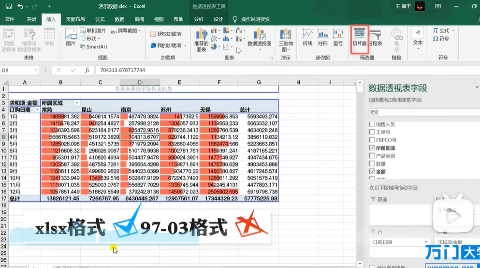Click the vertical scrollbar up arrow
The height and width of the screenshot is (268, 480).
(x=360, y=82)
